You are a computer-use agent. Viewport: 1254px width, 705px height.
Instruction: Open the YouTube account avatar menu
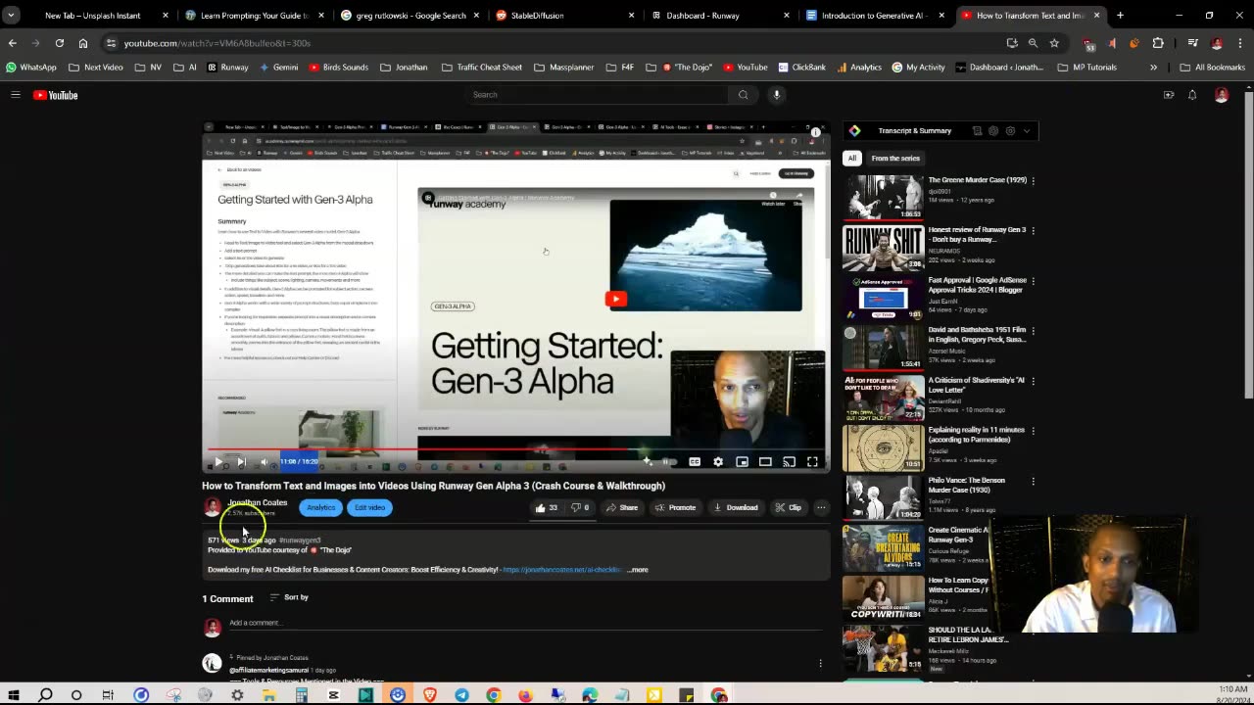1222,95
